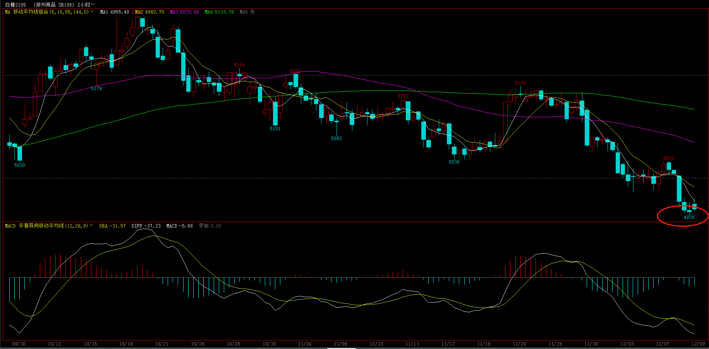Click the 5214 high price label
Screen dimensions: 709x349
pos(239,65)
